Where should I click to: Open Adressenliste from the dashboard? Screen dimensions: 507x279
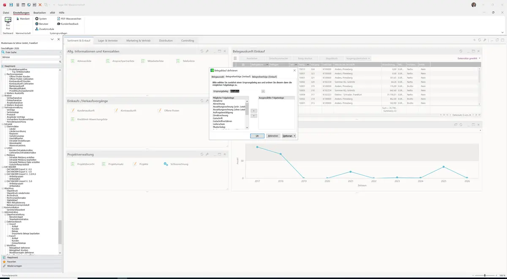click(82, 61)
